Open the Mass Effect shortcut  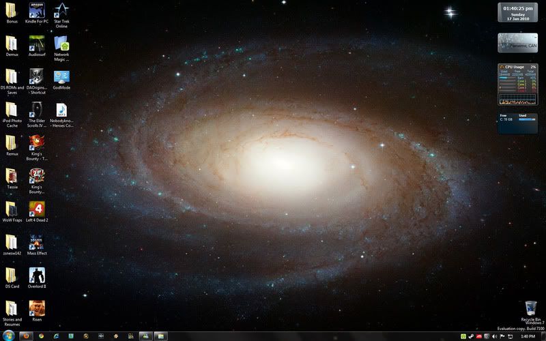coord(37,242)
